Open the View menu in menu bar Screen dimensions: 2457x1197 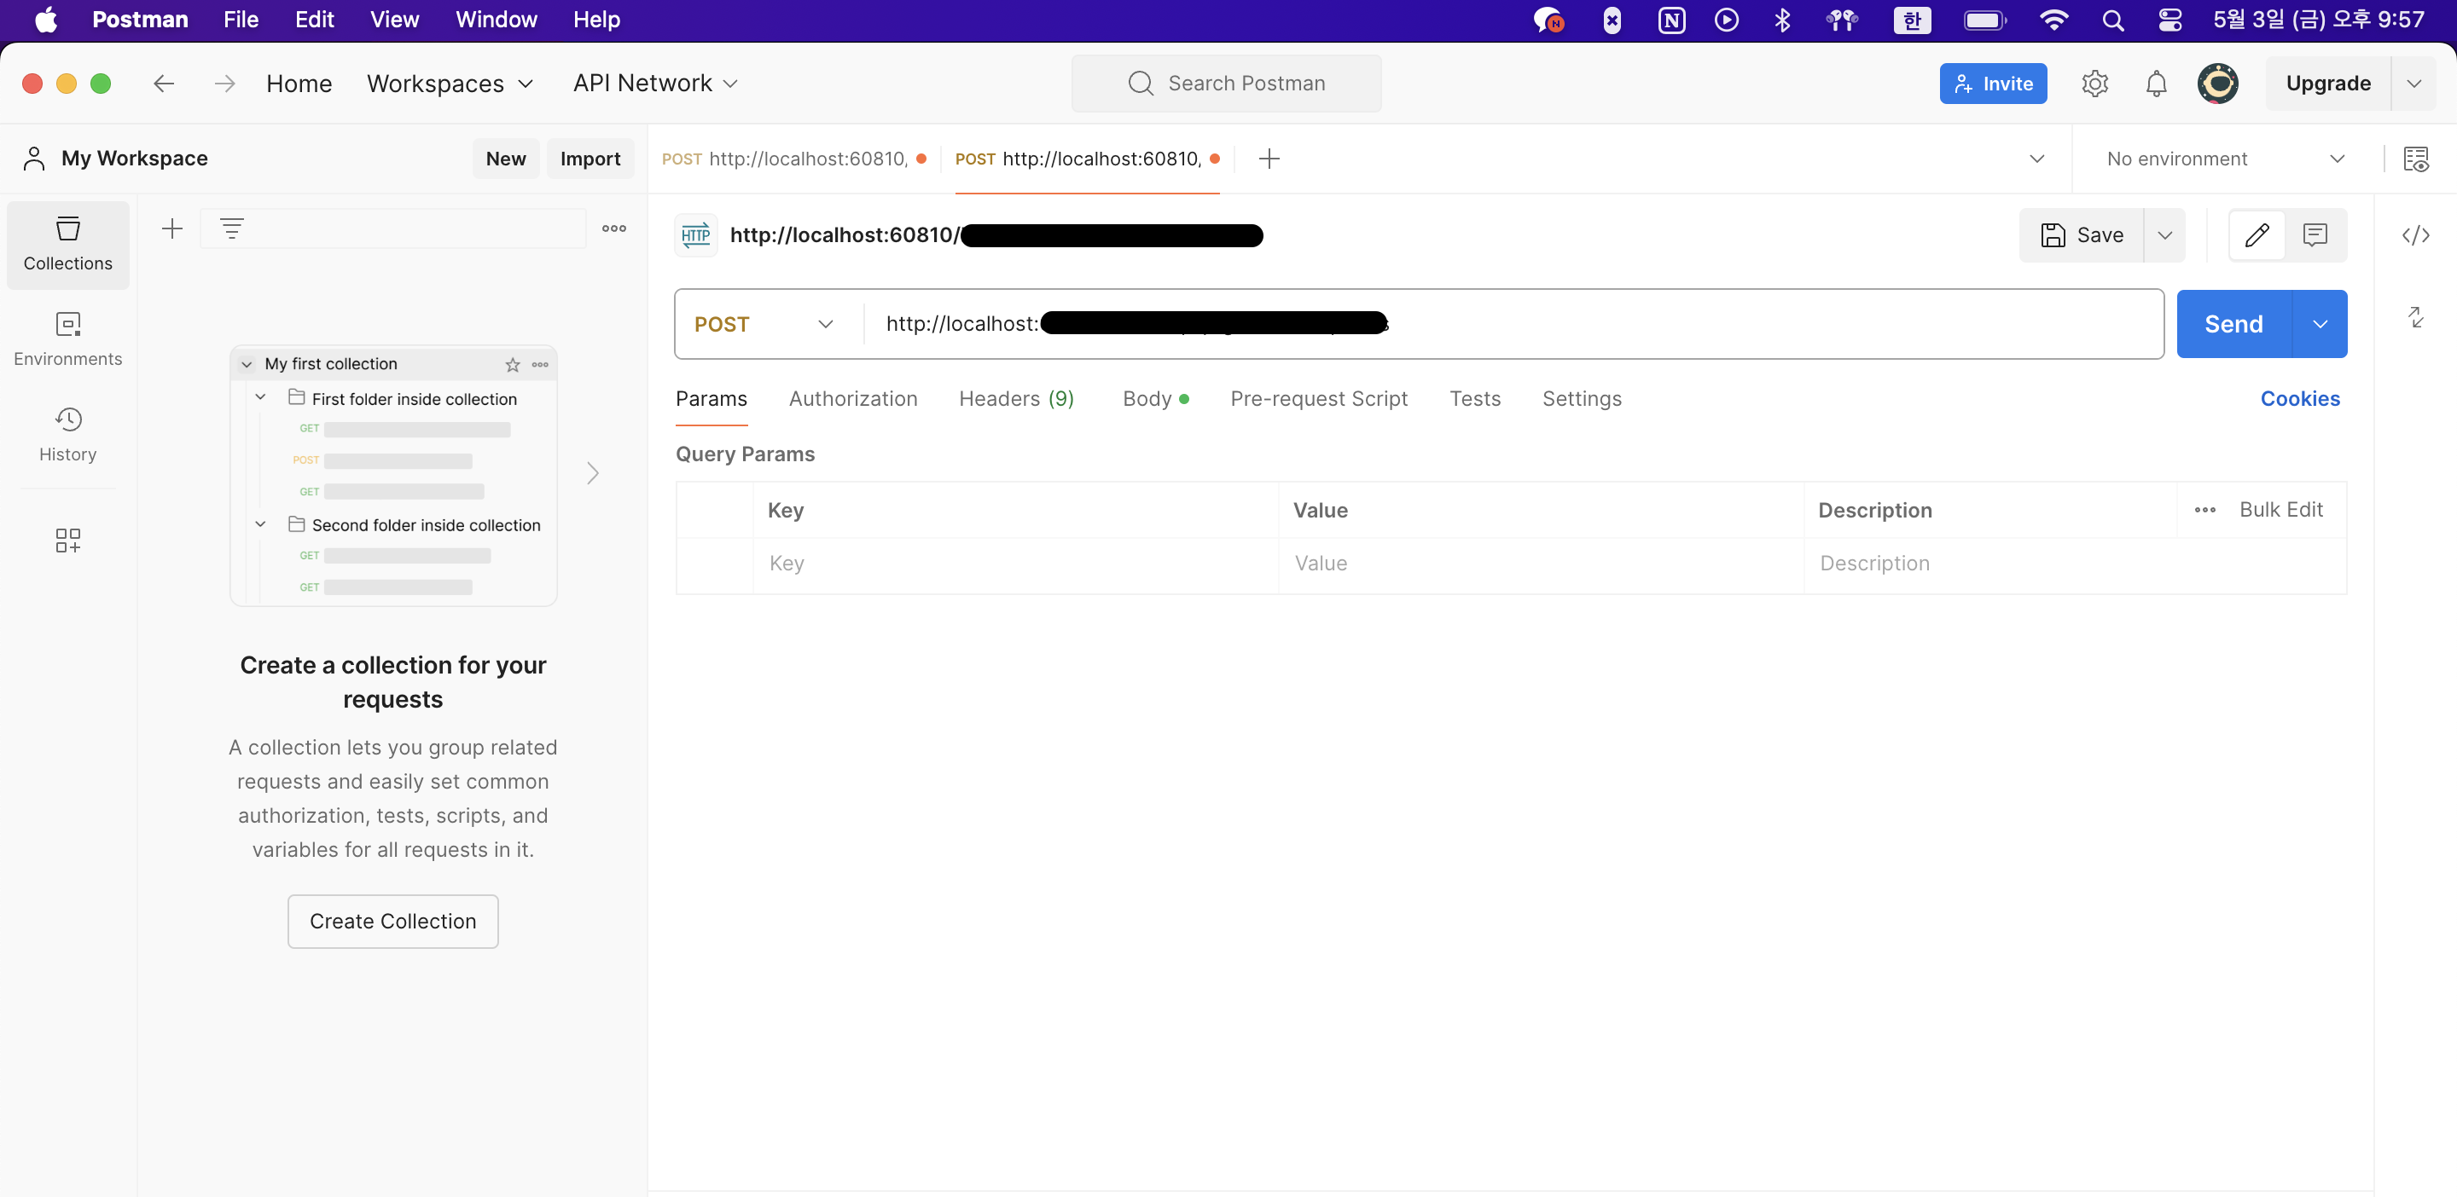tap(394, 20)
